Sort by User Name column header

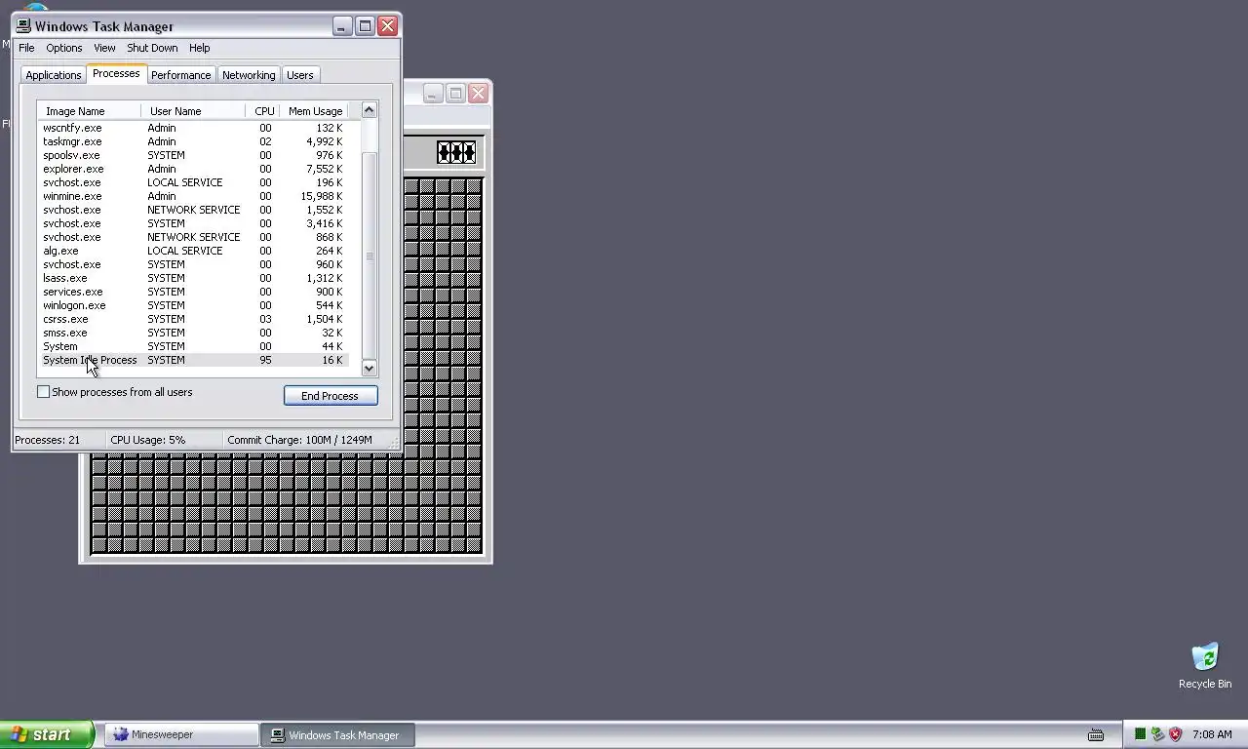[193, 111]
